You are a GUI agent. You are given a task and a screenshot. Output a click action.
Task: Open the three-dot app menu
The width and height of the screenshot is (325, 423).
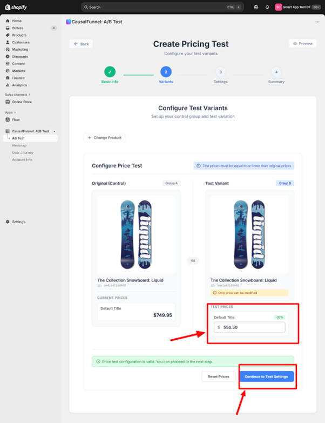[x=317, y=22]
